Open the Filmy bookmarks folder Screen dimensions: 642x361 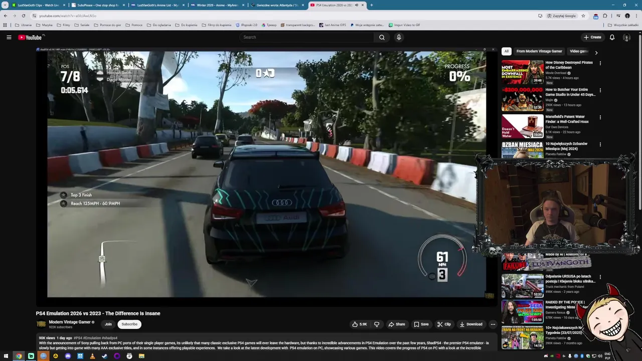click(64, 25)
